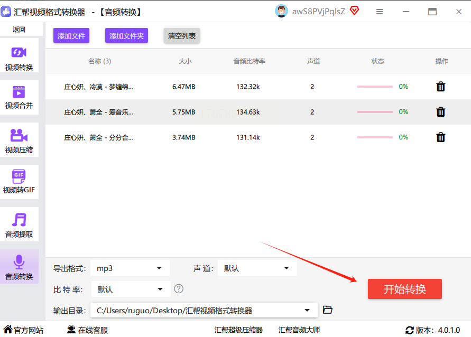The height and width of the screenshot is (337, 471).
Task: Expand the 导出格式 mp3 dropdown
Action: 130,268
